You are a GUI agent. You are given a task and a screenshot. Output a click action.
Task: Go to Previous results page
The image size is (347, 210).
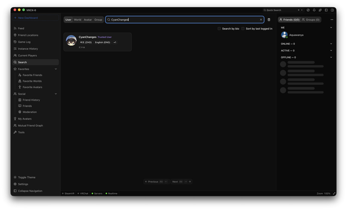click(x=157, y=182)
